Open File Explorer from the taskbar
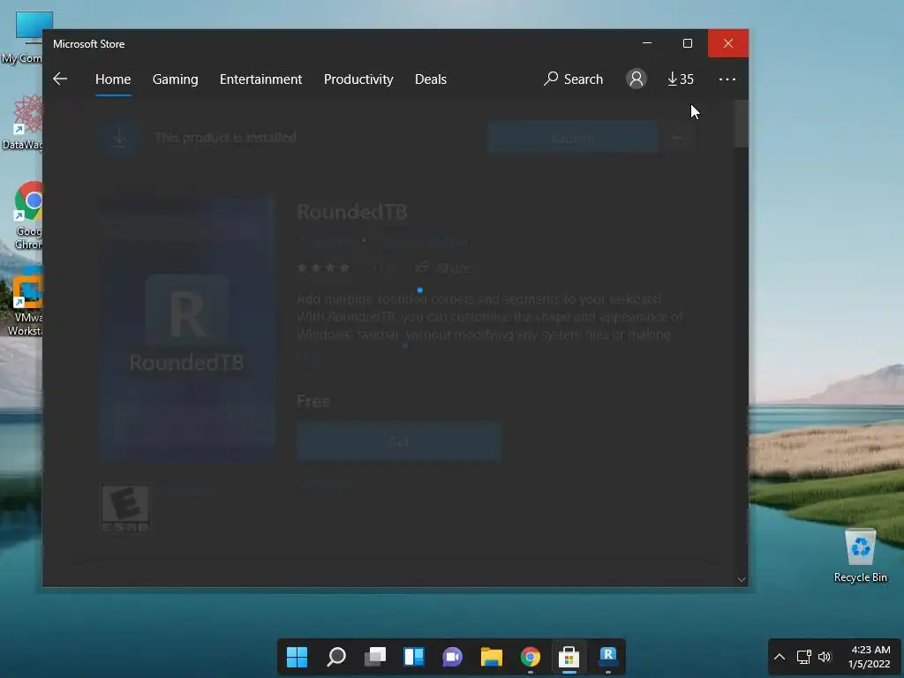 pyautogui.click(x=491, y=657)
